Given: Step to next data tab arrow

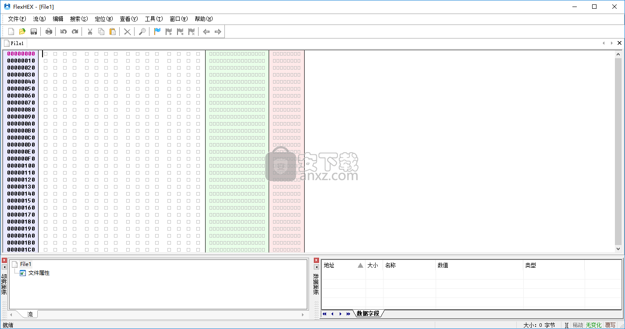Looking at the screenshot, I should pos(341,314).
